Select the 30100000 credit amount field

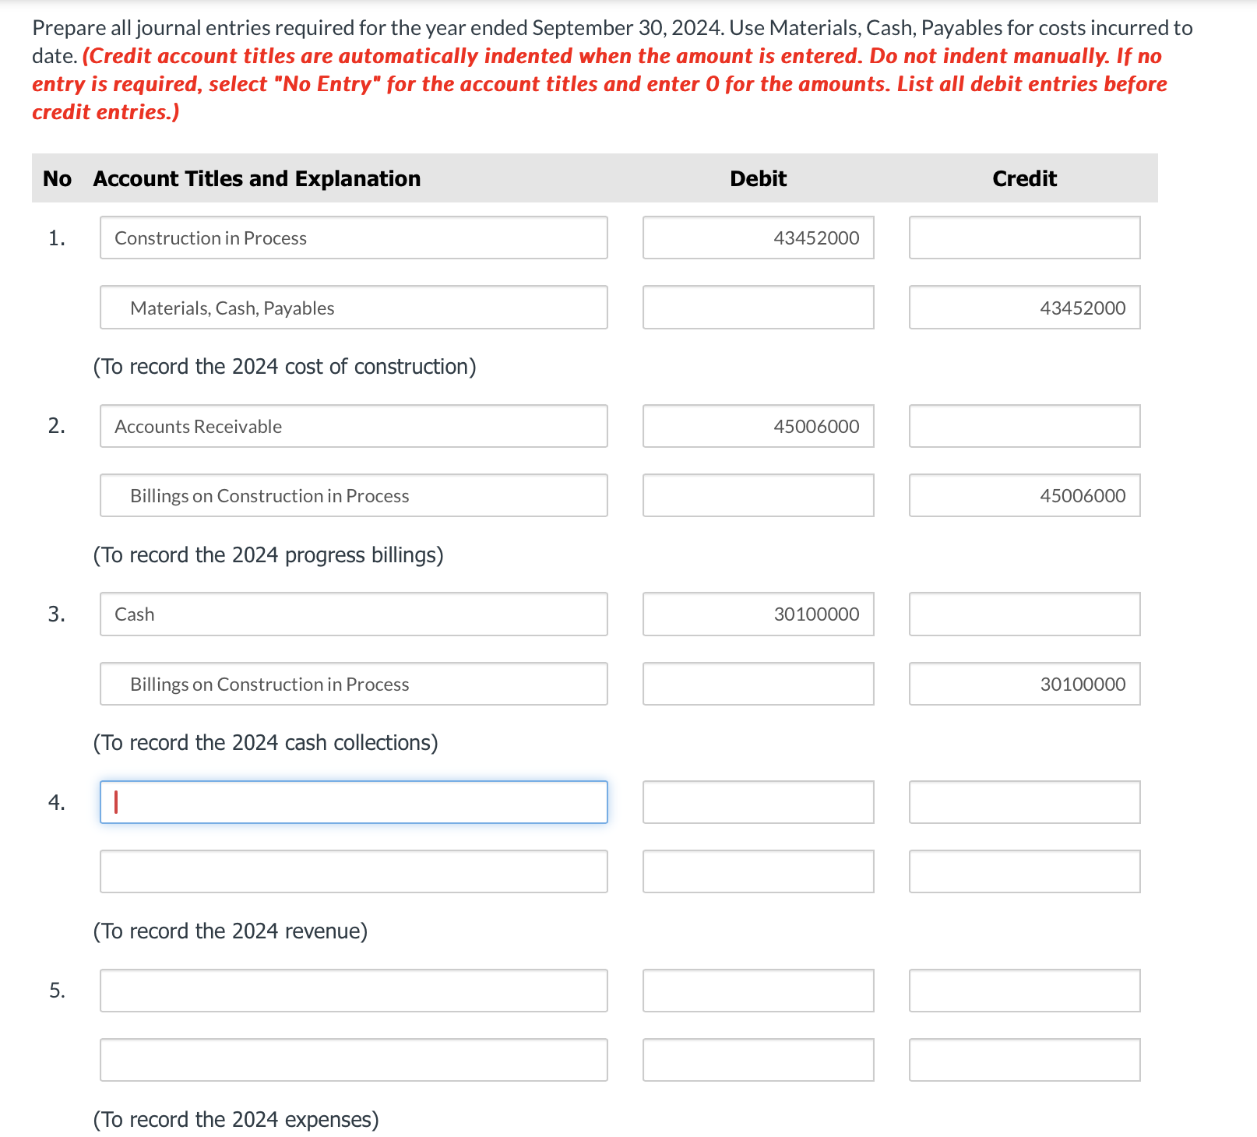[1023, 684]
